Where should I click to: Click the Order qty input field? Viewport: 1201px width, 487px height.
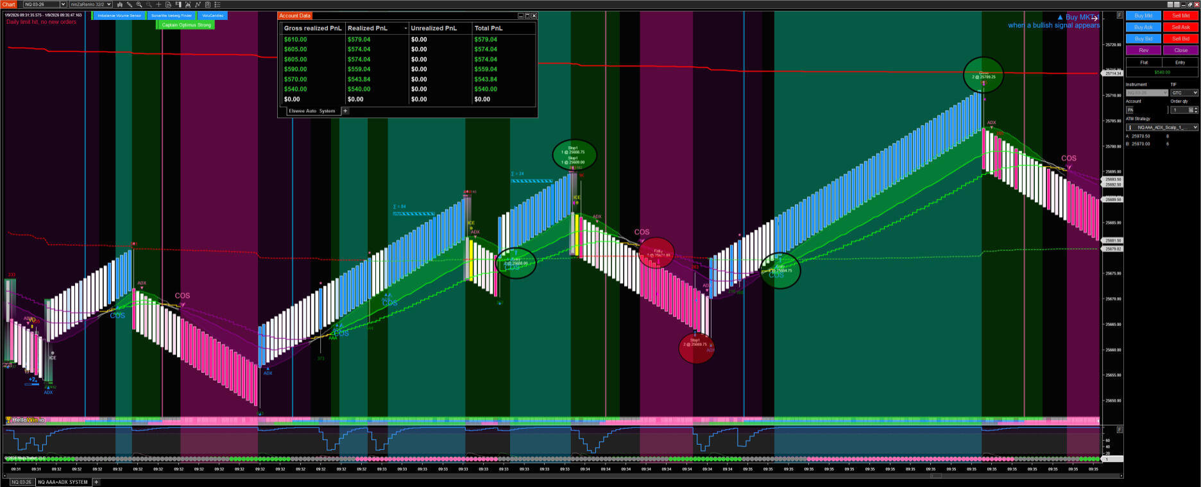tap(1179, 110)
